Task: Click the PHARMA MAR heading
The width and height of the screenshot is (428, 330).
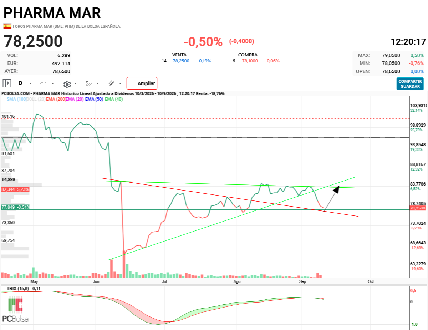Action: (x=52, y=13)
